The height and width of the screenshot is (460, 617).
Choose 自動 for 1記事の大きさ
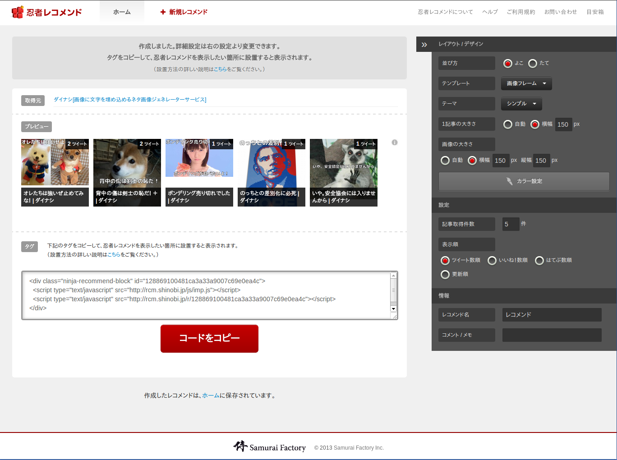click(508, 124)
